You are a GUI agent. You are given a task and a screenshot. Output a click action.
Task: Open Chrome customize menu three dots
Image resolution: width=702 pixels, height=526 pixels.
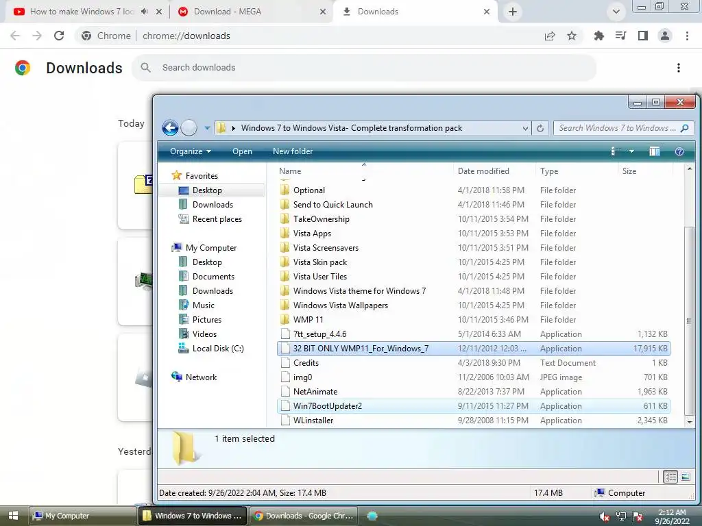(x=687, y=36)
